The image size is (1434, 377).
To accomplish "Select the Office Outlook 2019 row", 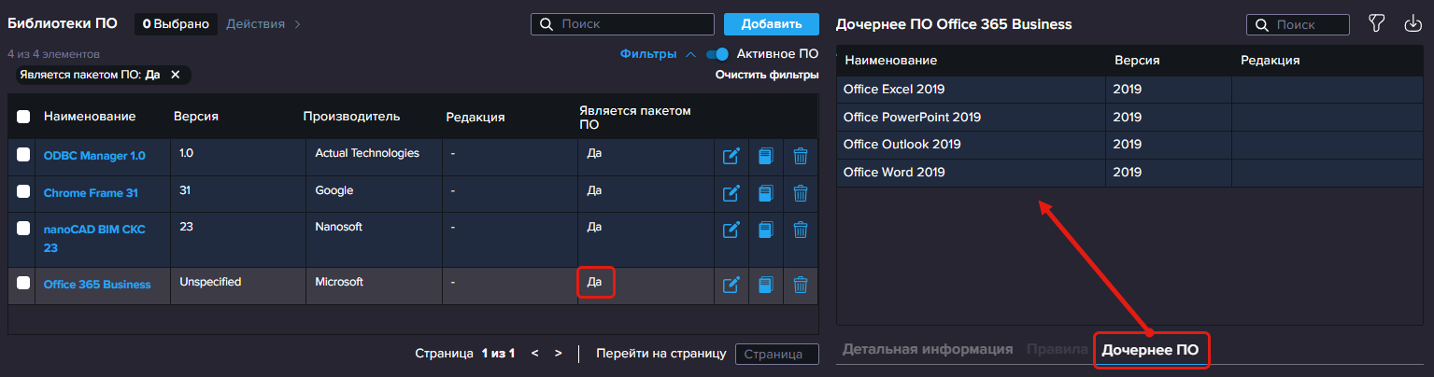I will [1129, 145].
